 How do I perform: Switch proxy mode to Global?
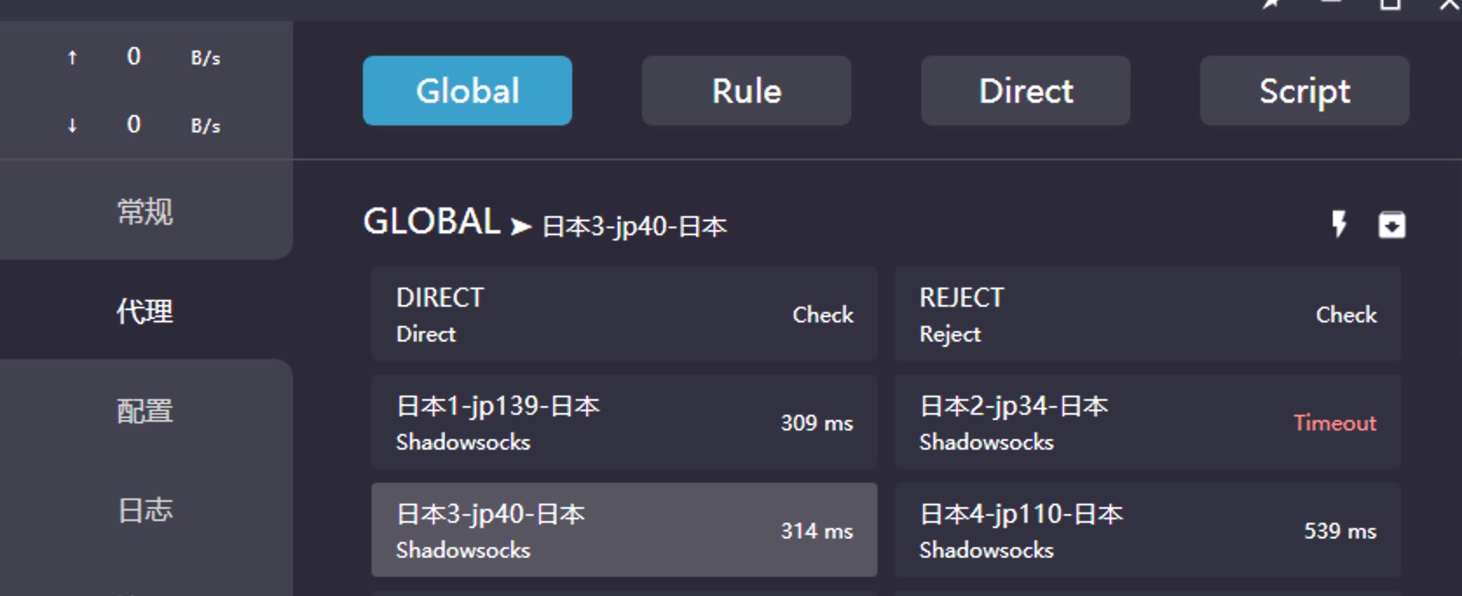click(468, 91)
